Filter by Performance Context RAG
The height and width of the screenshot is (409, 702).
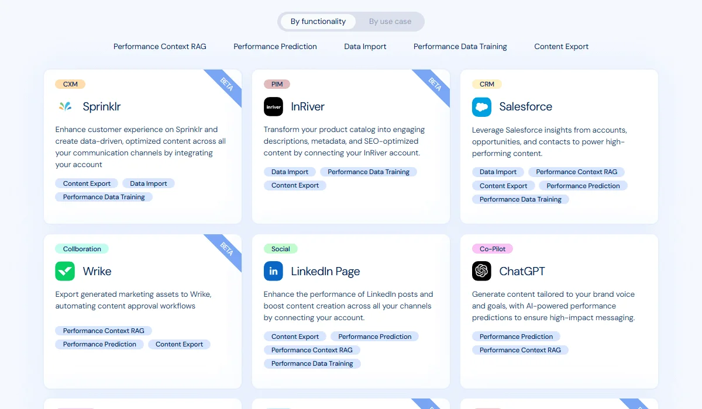pyautogui.click(x=160, y=46)
